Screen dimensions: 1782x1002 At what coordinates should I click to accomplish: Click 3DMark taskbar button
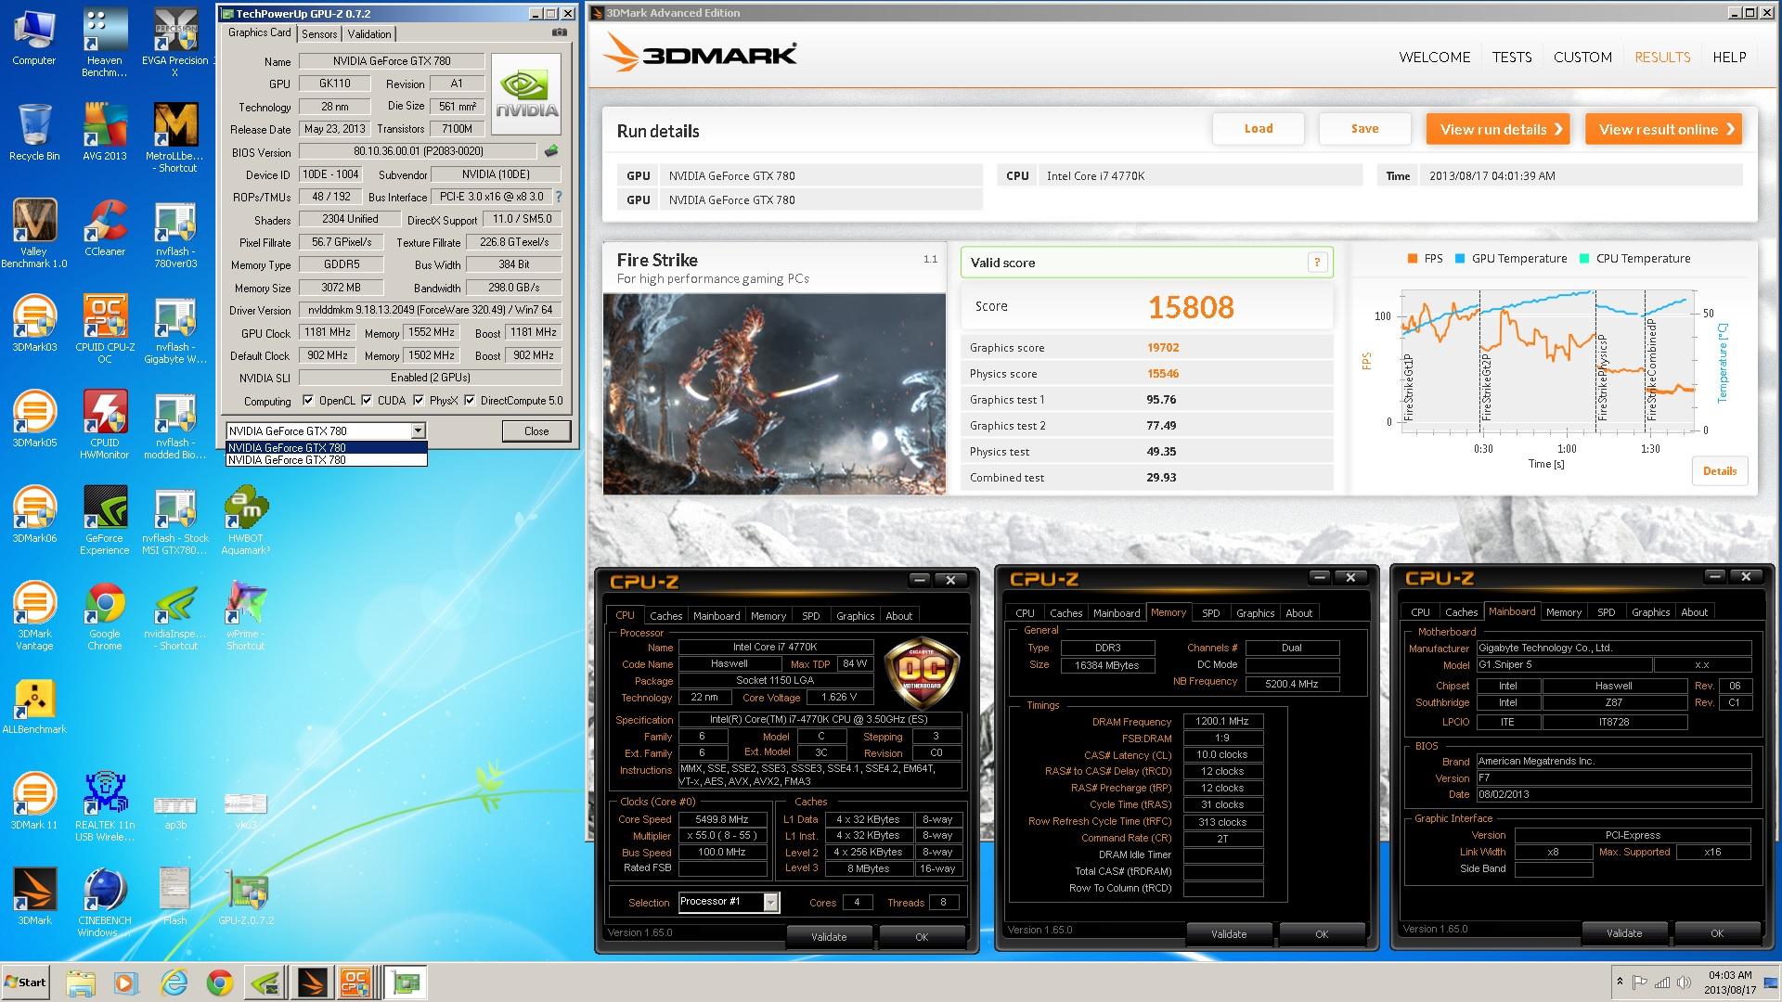click(x=313, y=983)
